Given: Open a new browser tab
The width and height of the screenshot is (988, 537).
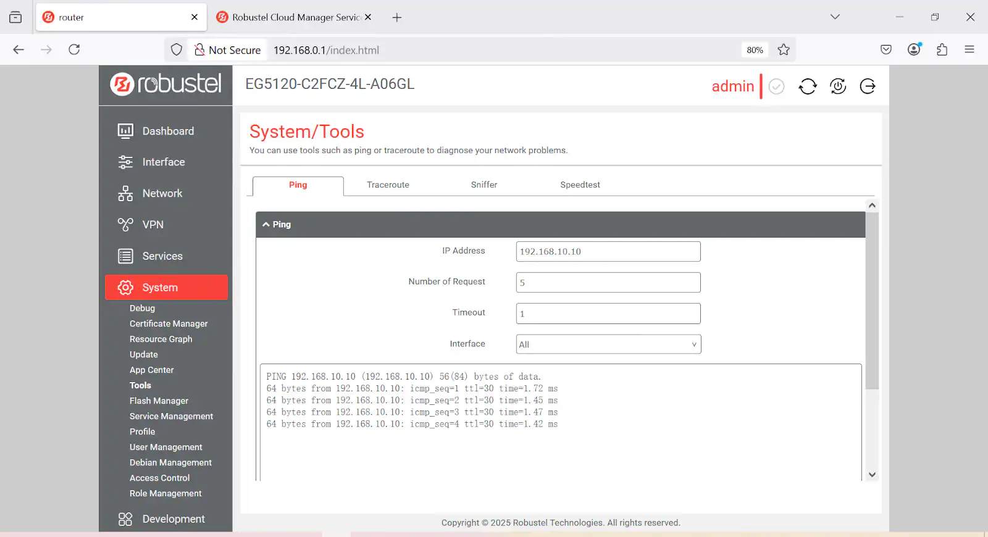Looking at the screenshot, I should 397,17.
